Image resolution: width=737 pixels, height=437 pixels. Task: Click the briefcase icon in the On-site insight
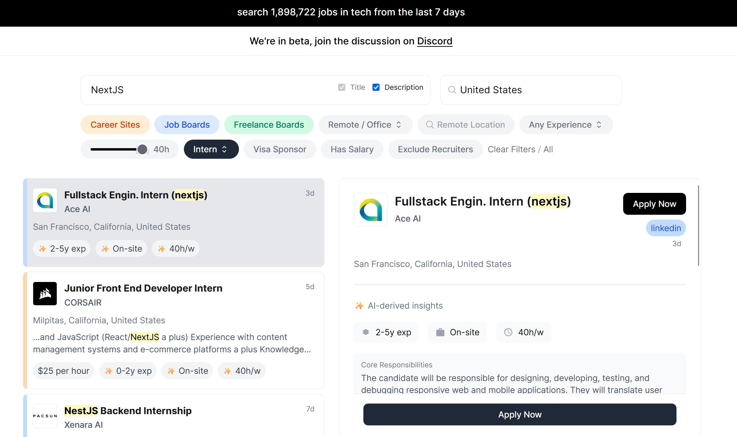click(x=440, y=332)
